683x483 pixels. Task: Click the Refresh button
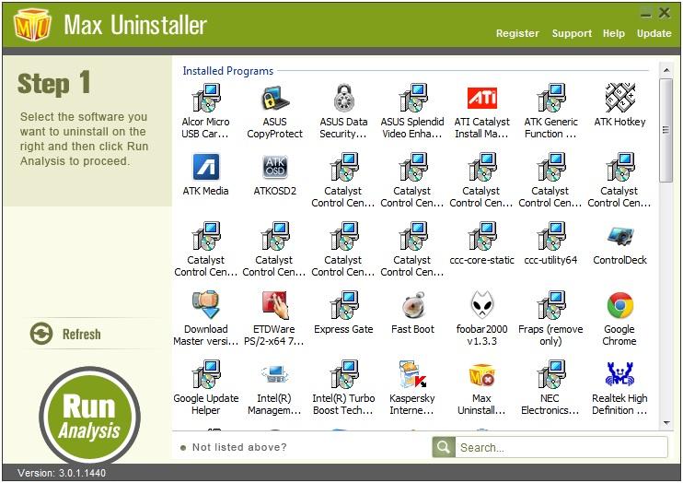[65, 335]
